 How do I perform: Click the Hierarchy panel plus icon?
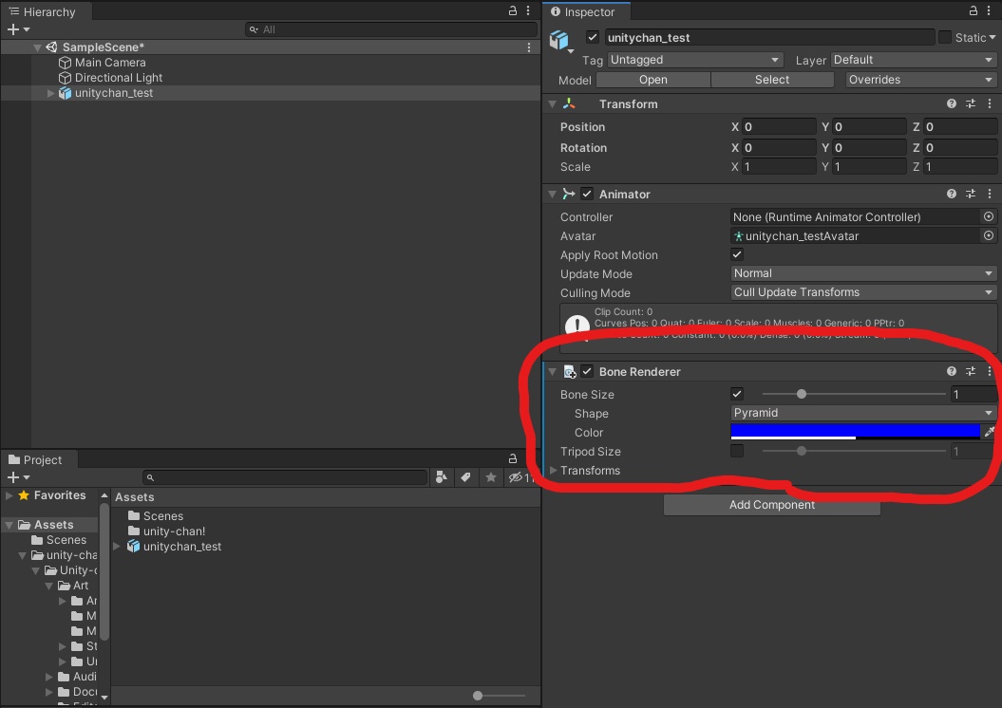point(11,29)
